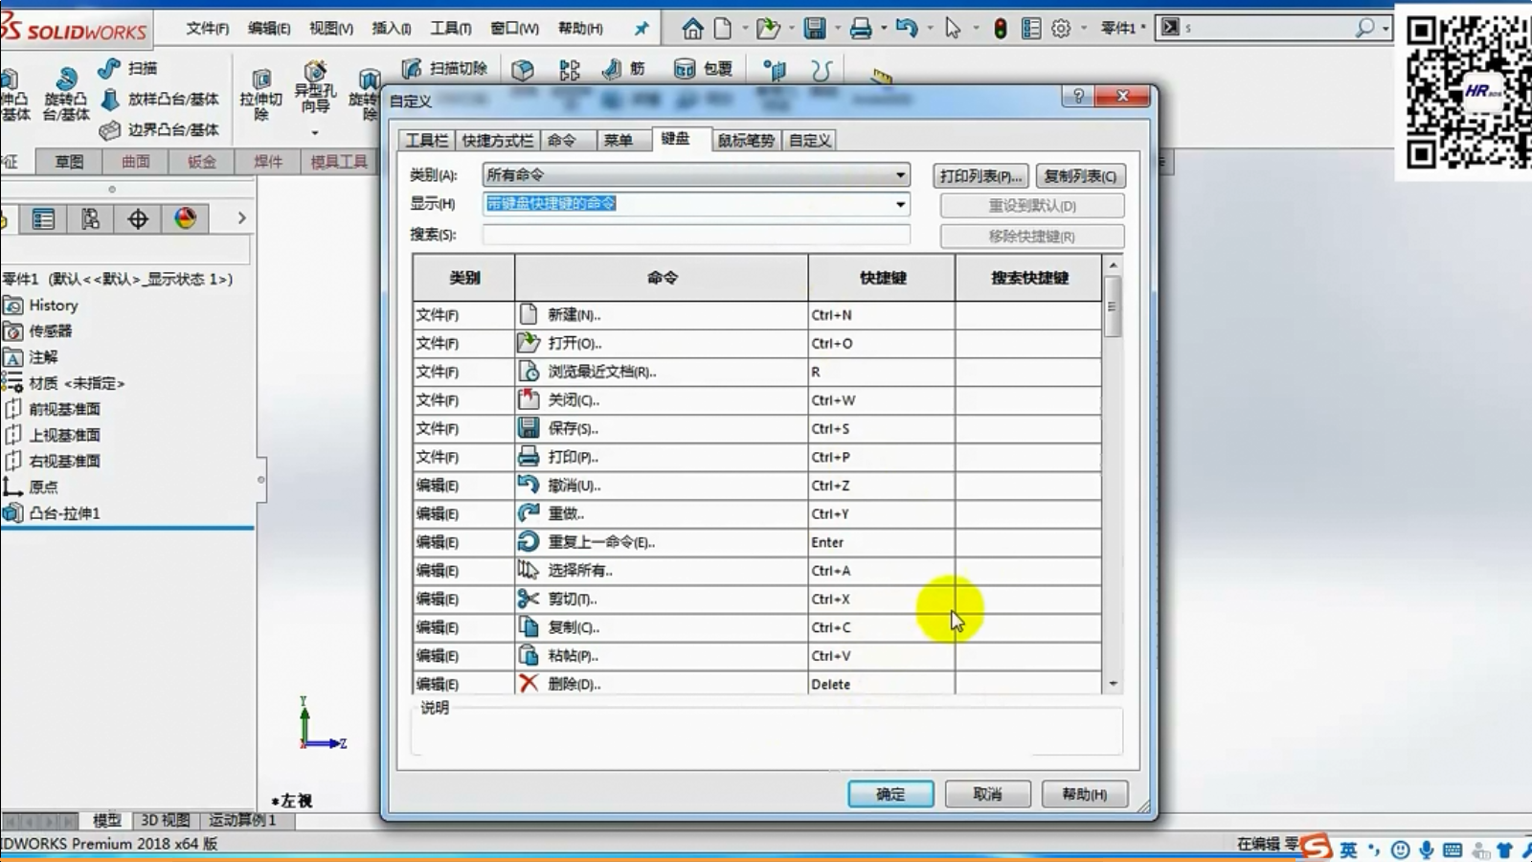
Task: Open the DisplayManager color ball tab
Action: pyautogui.click(x=186, y=218)
